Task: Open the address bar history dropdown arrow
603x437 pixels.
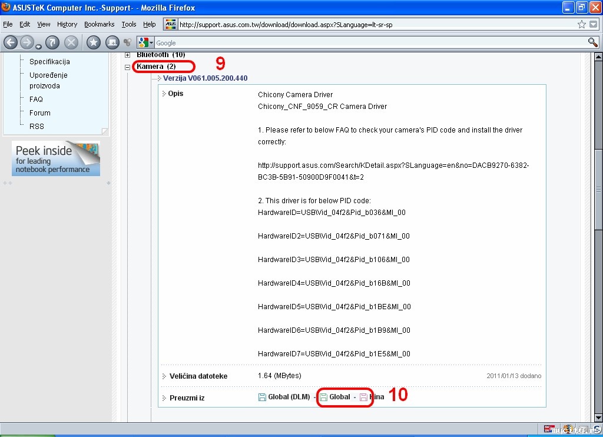Action: tap(594, 25)
